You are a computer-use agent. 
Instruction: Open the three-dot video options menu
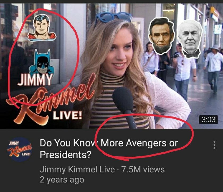(x=215, y=145)
